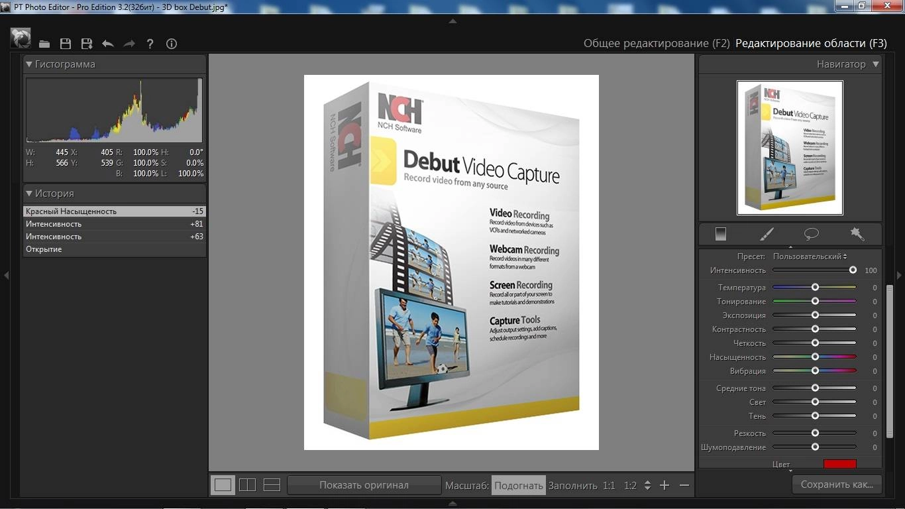Click the Debut box image on canvas
905x509 pixels.
pyautogui.click(x=451, y=262)
